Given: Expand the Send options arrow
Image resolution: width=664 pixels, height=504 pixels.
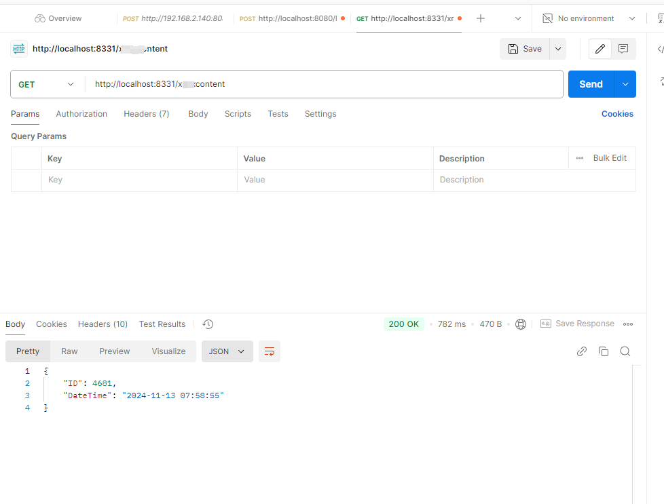Looking at the screenshot, I should 625,84.
